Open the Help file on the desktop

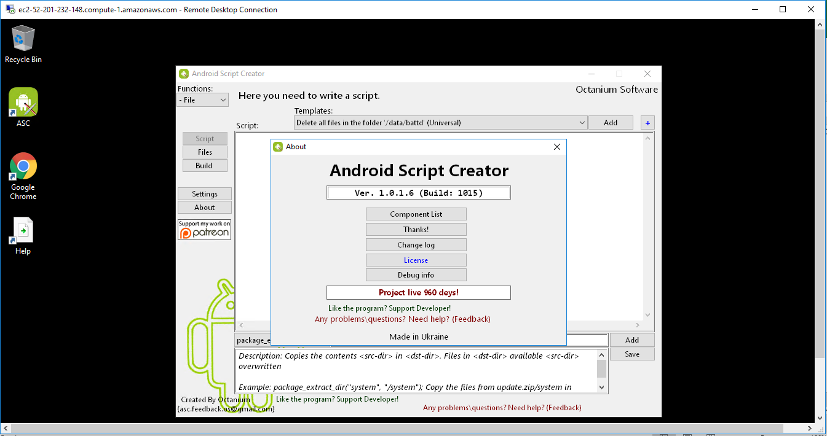tap(23, 228)
